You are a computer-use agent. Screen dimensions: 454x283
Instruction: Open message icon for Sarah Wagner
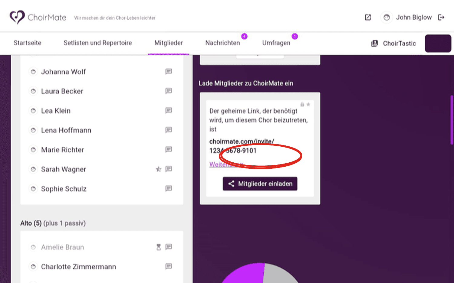169,169
